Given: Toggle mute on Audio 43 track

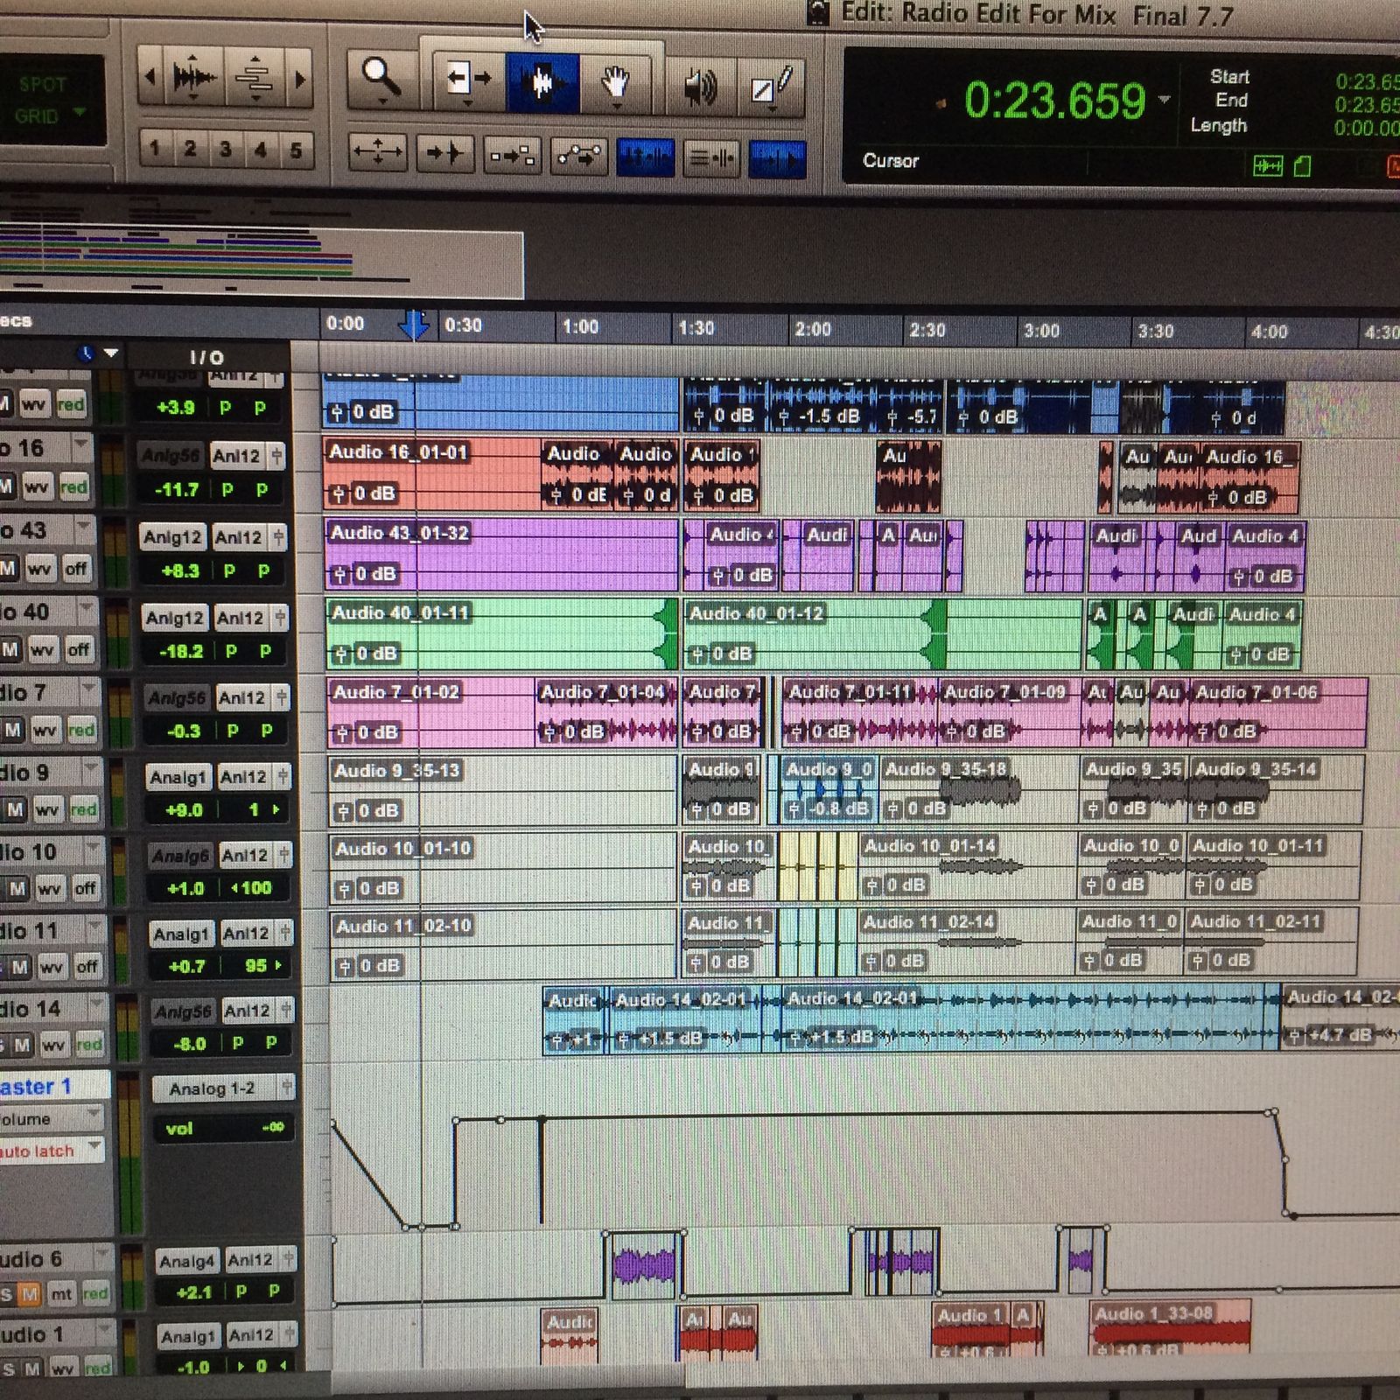Looking at the screenshot, I should point(9,569).
